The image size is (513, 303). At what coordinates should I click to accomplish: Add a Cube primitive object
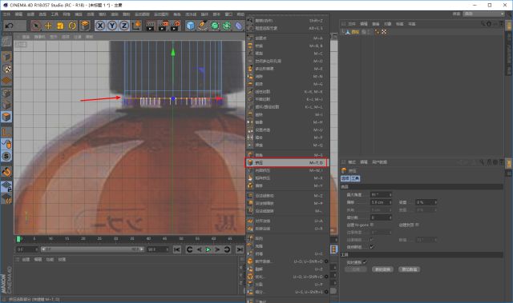click(x=190, y=26)
